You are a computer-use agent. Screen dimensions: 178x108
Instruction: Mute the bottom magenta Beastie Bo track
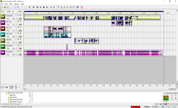point(18,51)
